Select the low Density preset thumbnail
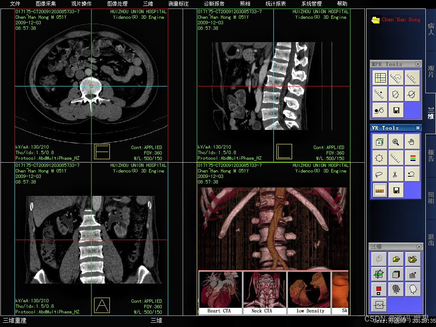Viewport: 436px width, 327px height. pos(309,293)
